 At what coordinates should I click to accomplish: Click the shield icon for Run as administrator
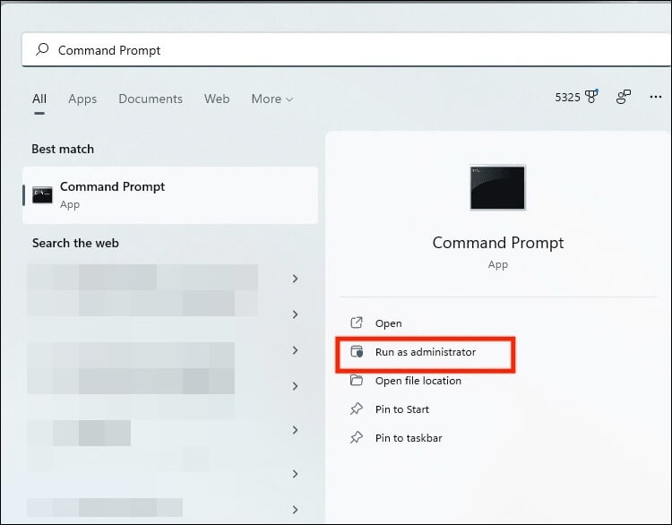coord(357,352)
